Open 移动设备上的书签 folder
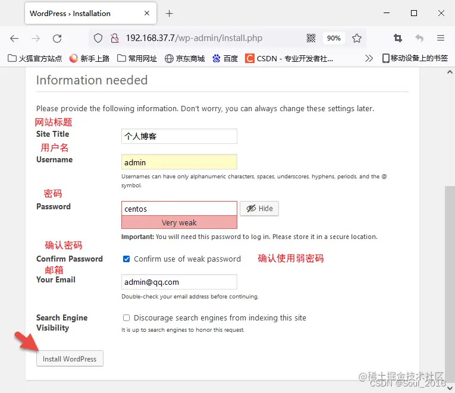Image resolution: width=455 pixels, height=393 pixels. click(415, 58)
